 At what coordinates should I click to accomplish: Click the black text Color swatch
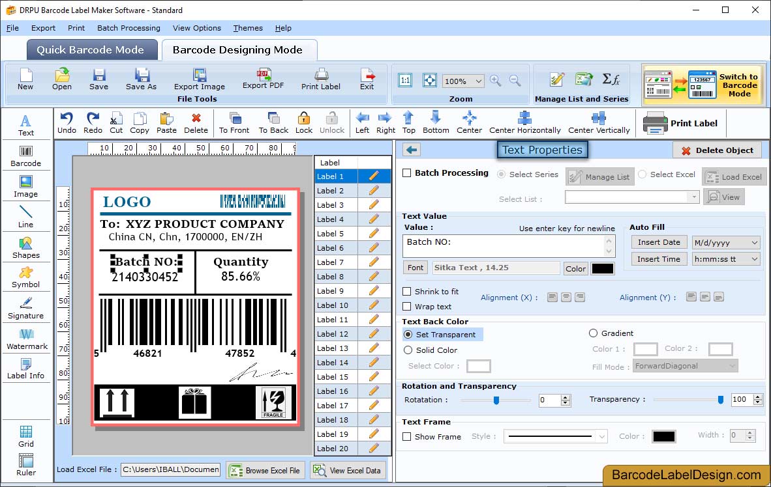click(x=602, y=268)
